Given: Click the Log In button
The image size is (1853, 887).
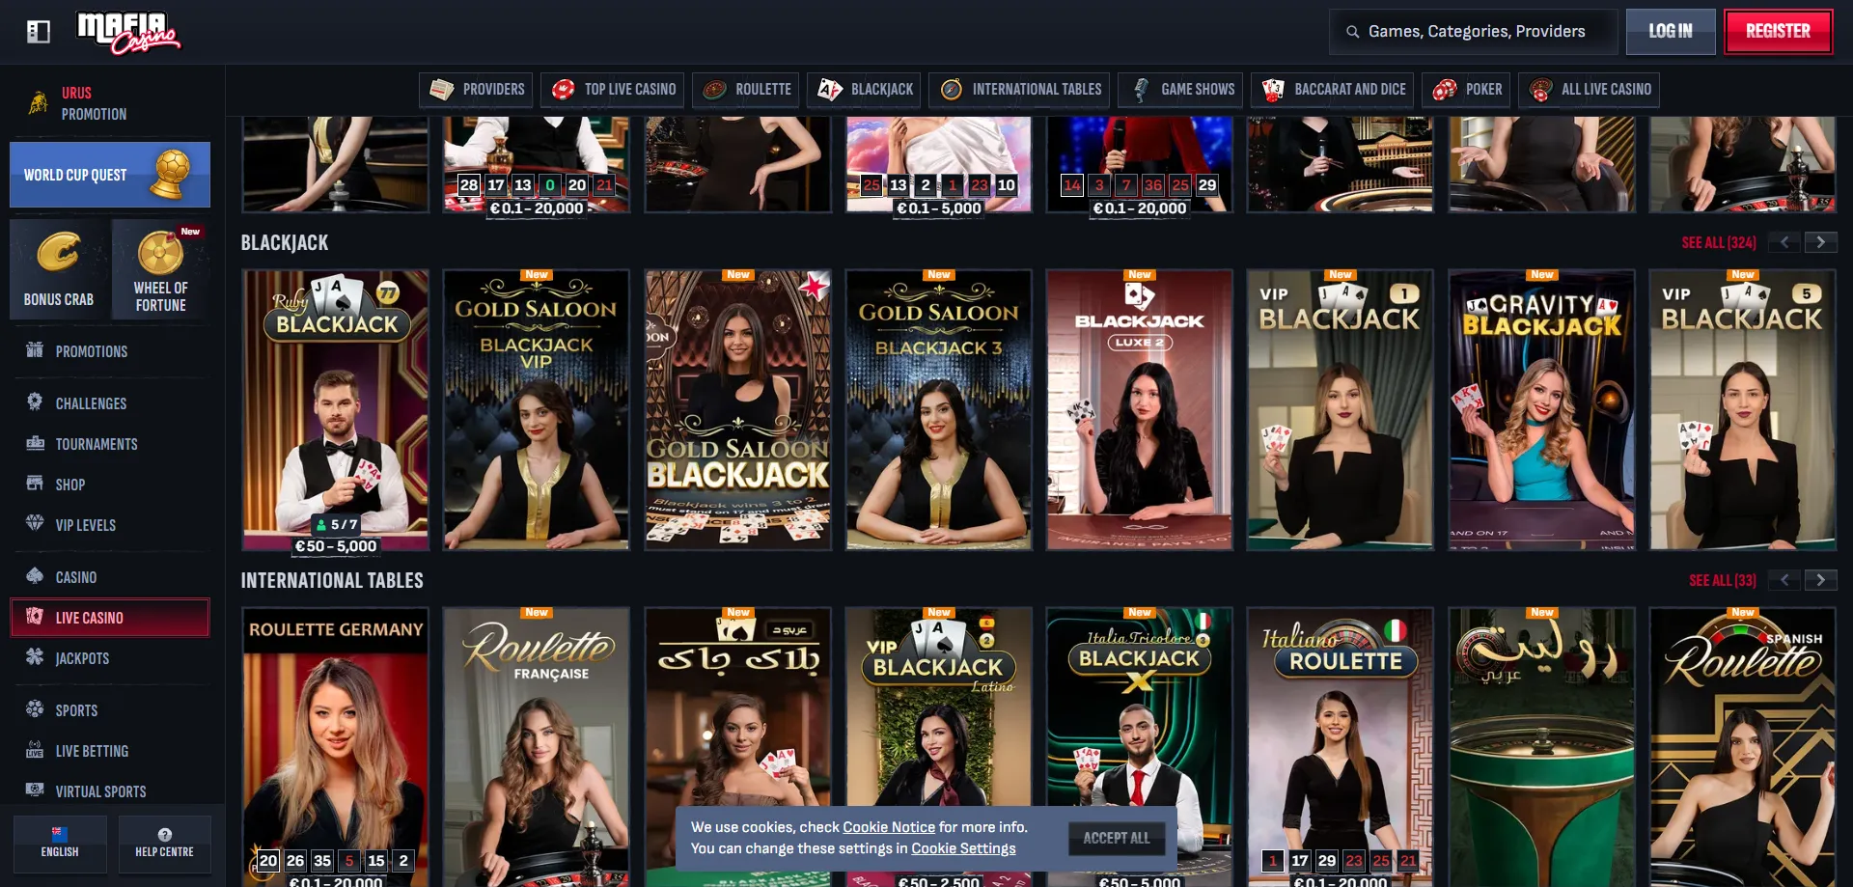Looking at the screenshot, I should (1671, 32).
